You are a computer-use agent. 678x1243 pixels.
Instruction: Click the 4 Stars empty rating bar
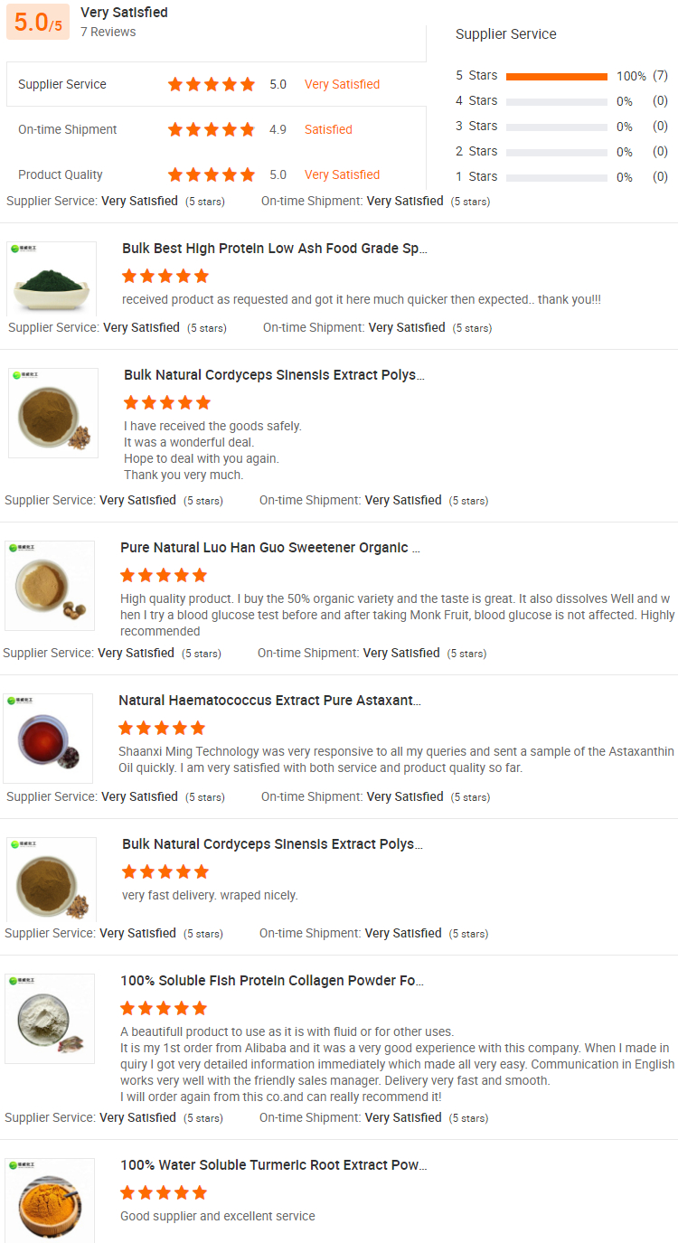(x=556, y=102)
